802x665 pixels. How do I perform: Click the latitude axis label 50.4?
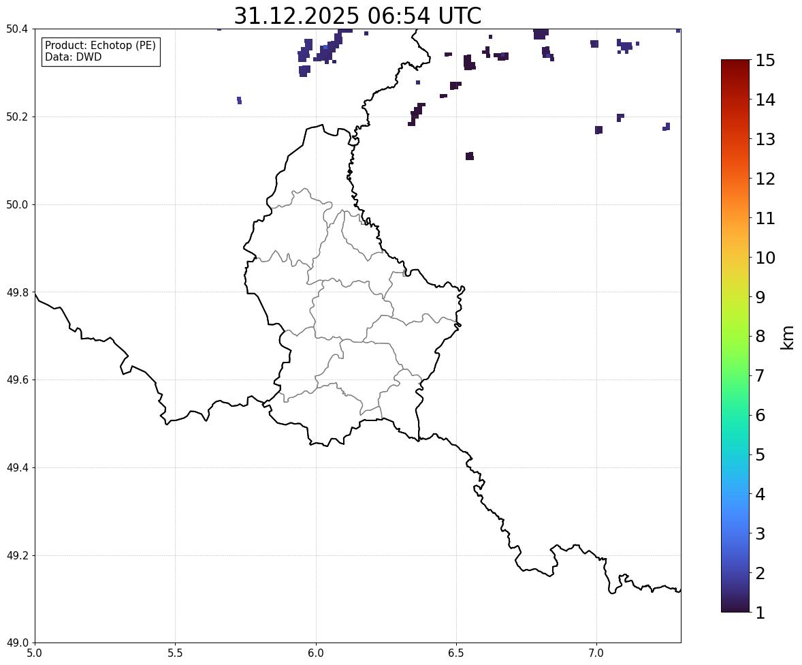point(17,29)
